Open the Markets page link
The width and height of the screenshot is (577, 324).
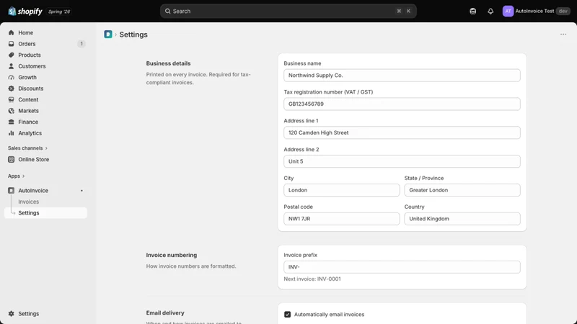28,111
